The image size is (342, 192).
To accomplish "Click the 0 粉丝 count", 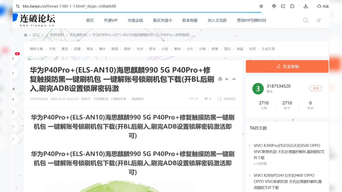I will (x=310, y=105).
